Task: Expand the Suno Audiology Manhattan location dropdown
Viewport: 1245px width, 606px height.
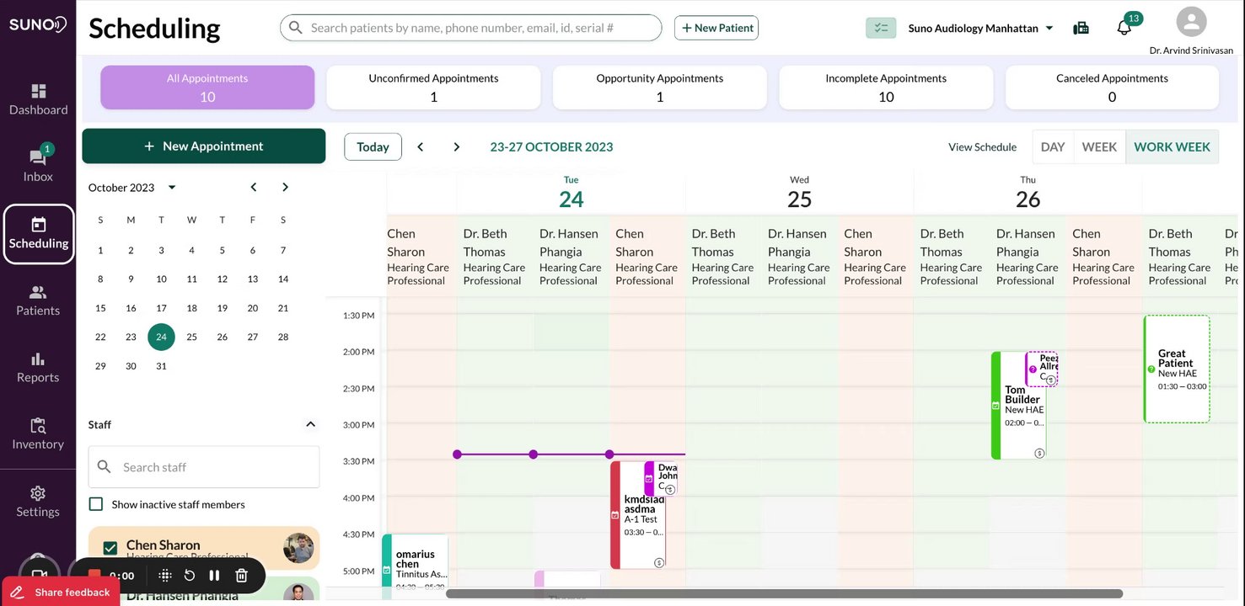Action: pos(1049,28)
